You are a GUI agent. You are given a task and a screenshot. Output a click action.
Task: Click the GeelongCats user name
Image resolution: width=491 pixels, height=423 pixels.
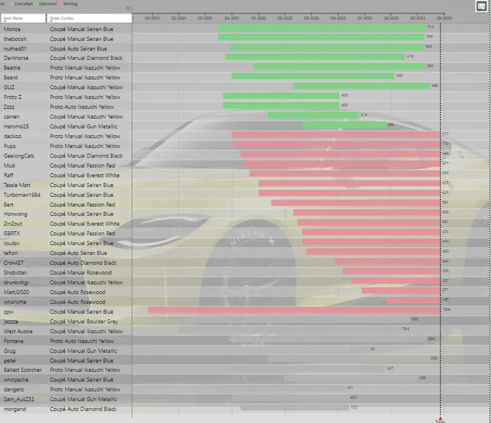(19, 156)
